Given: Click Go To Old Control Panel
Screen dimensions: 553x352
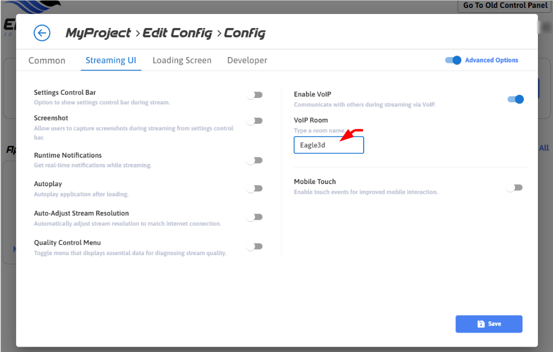Looking at the screenshot, I should point(504,6).
